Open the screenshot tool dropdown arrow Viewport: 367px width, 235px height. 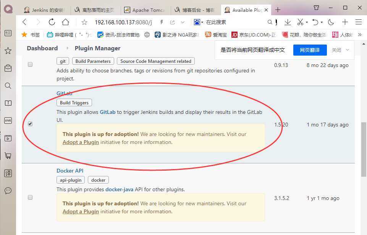coord(307,22)
